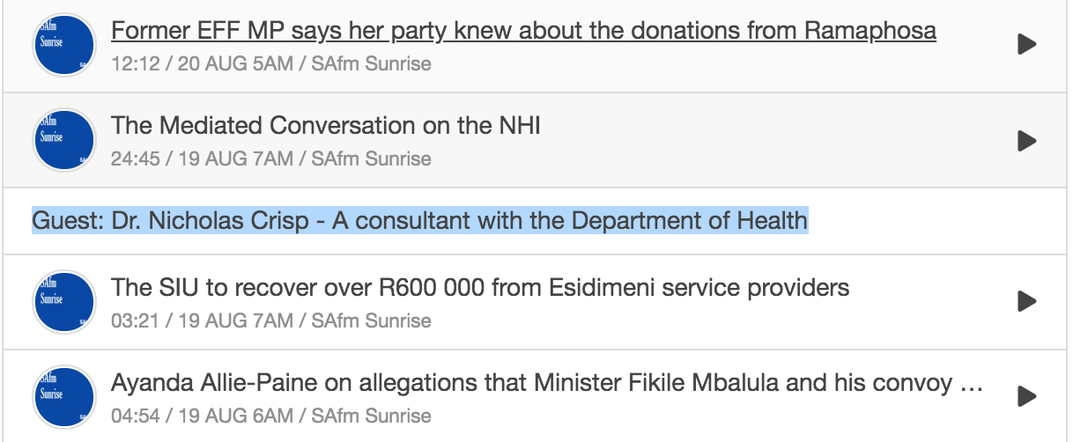Click SAfm Sunrise logo beside EFF MP episode

click(63, 44)
